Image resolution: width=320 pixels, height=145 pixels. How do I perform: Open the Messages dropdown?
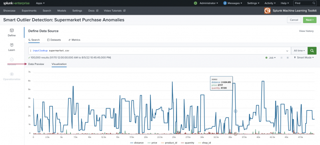coord(235,3)
